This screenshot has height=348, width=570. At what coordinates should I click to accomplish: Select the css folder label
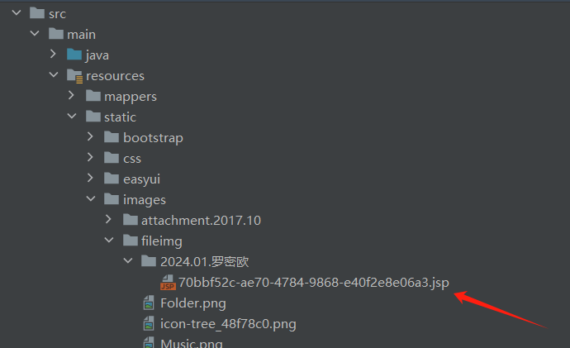[132, 159]
